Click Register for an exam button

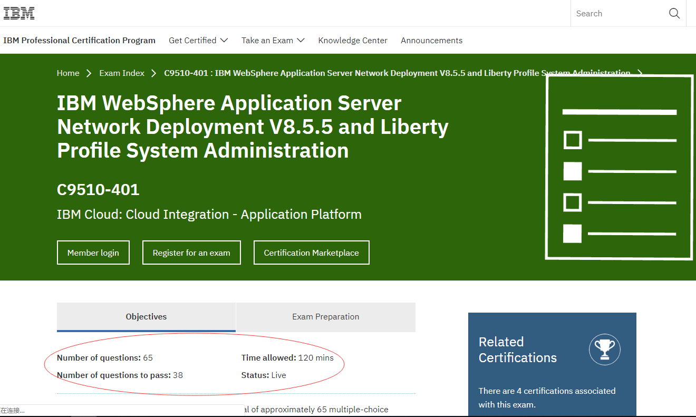pos(191,253)
